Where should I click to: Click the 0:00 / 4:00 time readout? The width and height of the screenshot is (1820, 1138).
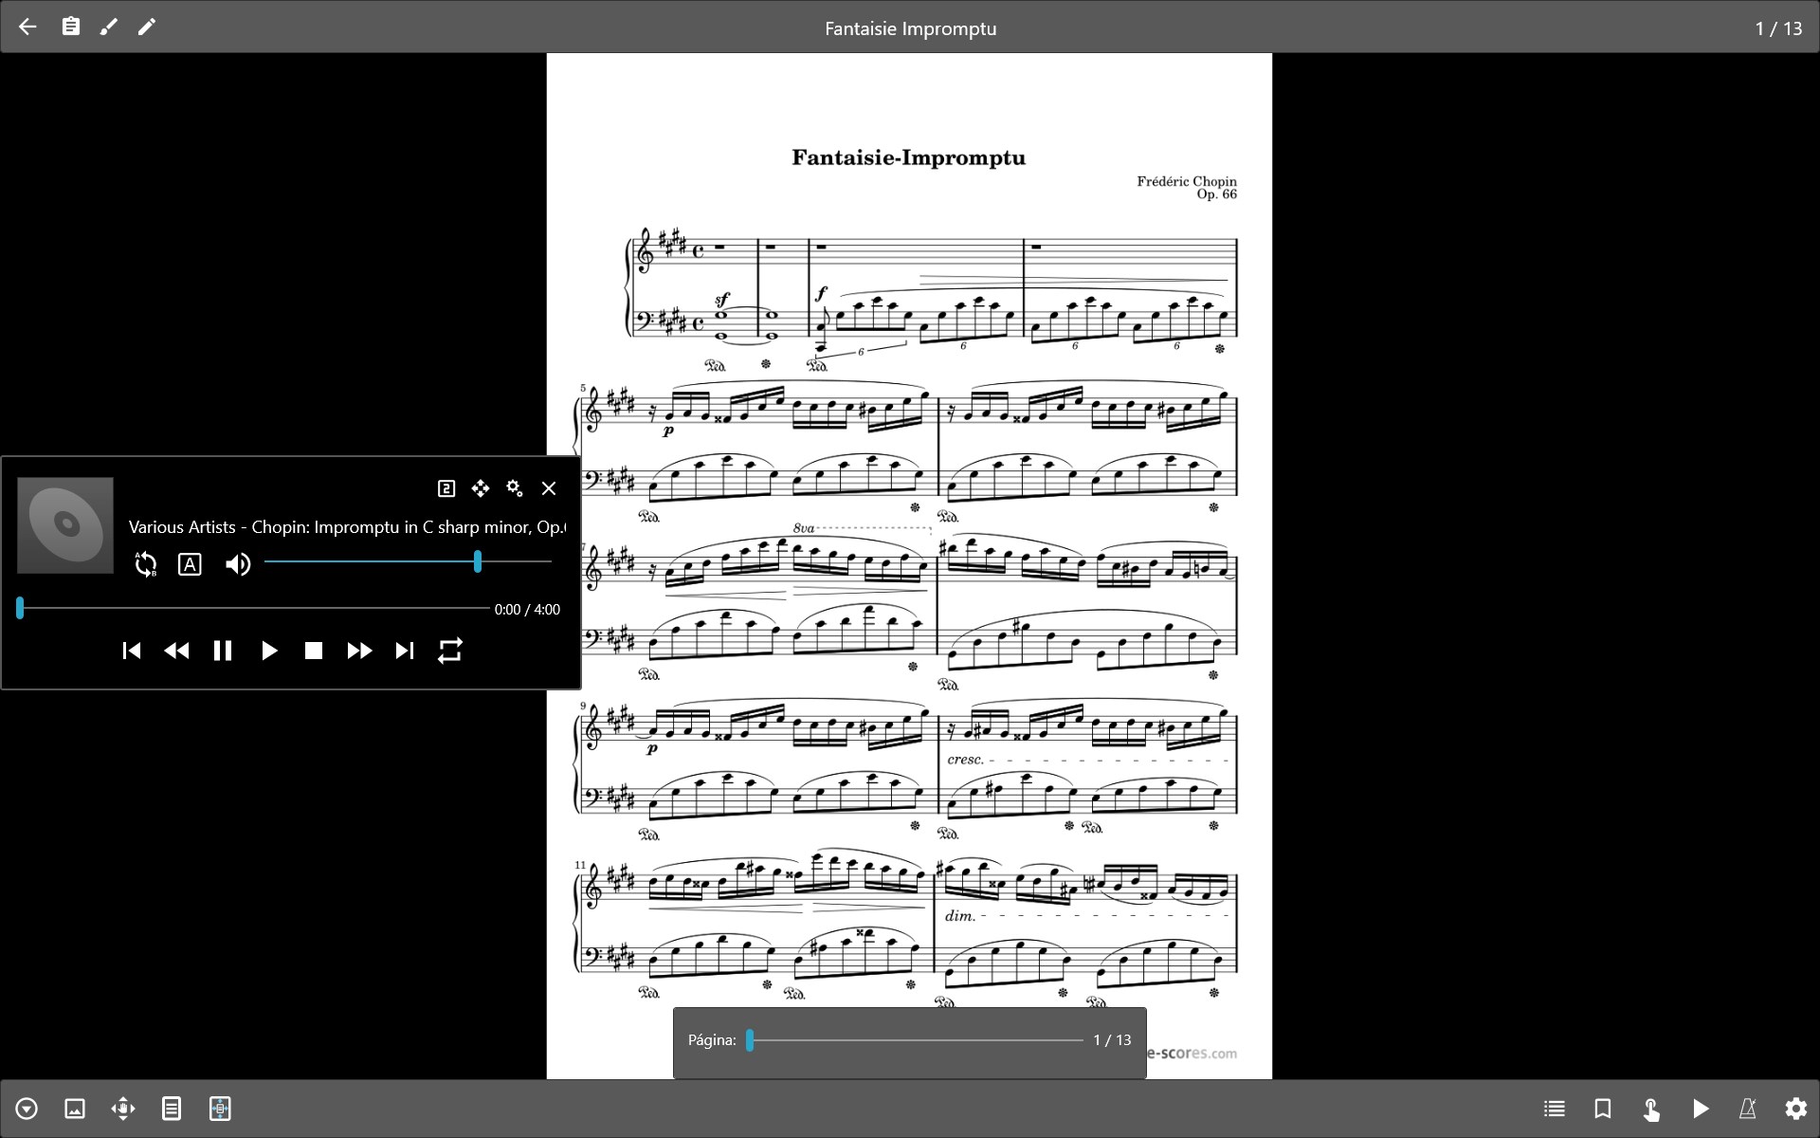click(x=527, y=610)
